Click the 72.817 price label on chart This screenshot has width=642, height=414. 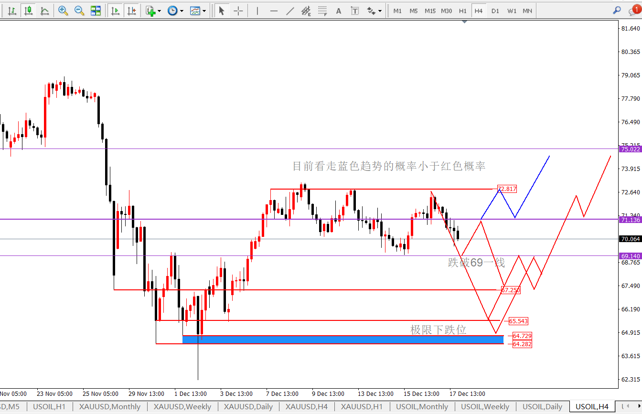[507, 189]
